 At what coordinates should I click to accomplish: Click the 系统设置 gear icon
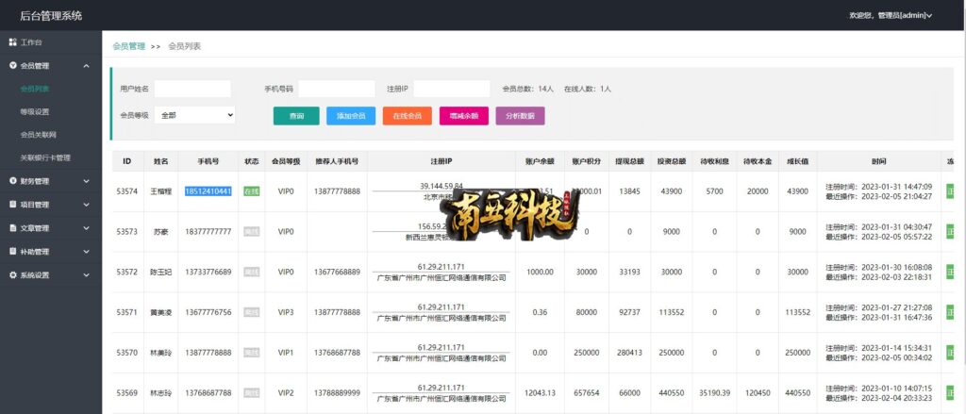12,275
